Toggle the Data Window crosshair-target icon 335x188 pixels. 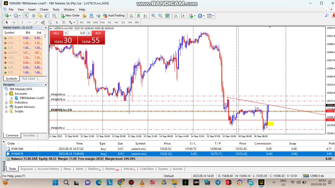(33, 16)
